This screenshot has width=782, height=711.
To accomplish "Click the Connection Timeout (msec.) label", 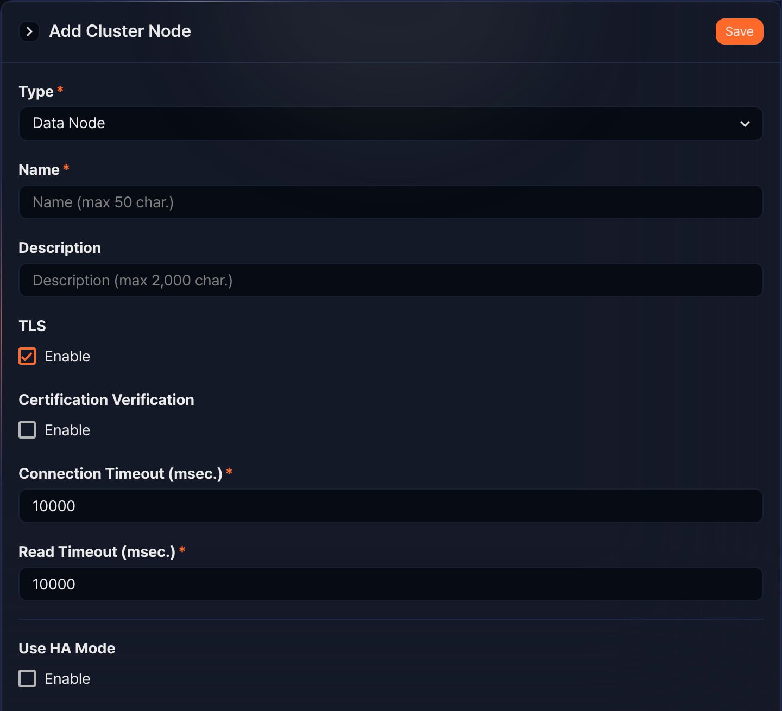I will 121,474.
